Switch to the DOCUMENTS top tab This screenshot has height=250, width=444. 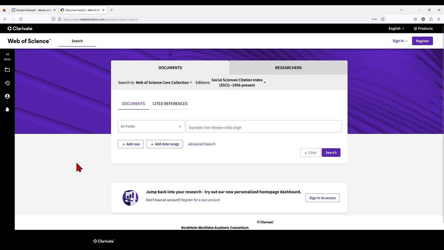click(170, 68)
